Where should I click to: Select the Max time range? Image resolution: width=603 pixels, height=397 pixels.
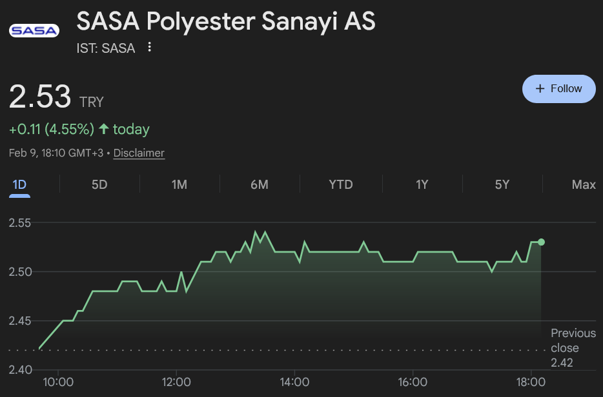(584, 185)
